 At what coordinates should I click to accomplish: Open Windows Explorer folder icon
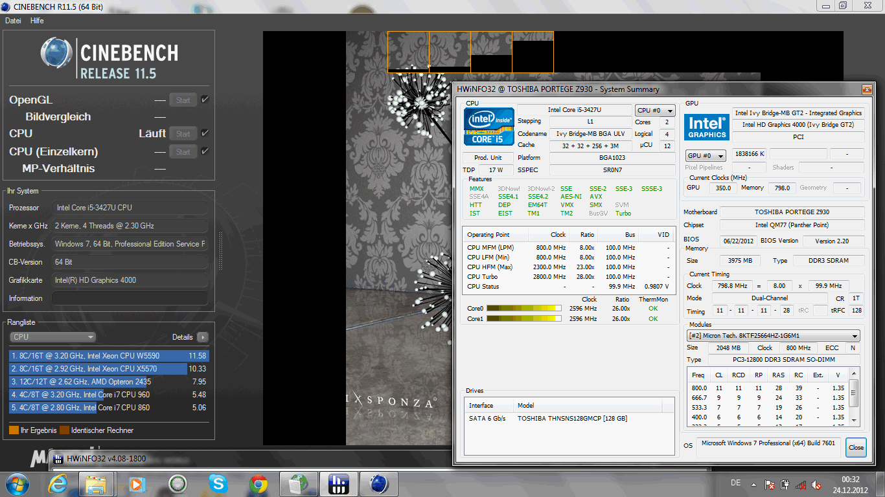coord(97,483)
